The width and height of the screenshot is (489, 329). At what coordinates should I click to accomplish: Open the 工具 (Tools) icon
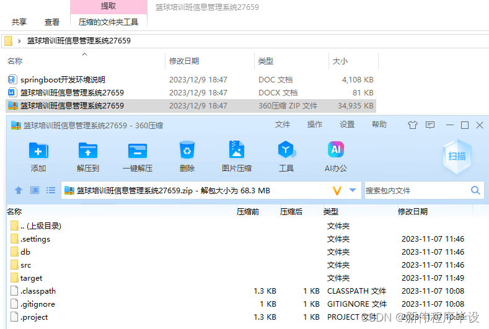click(286, 150)
